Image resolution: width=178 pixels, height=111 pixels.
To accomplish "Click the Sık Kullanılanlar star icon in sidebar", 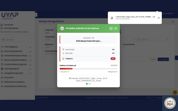I will tap(2, 28).
